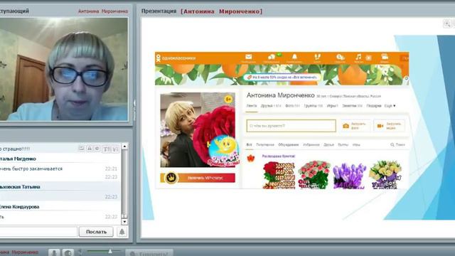
Task: Click the 50% discount promo banner link
Action: pyautogui.click(x=282, y=78)
